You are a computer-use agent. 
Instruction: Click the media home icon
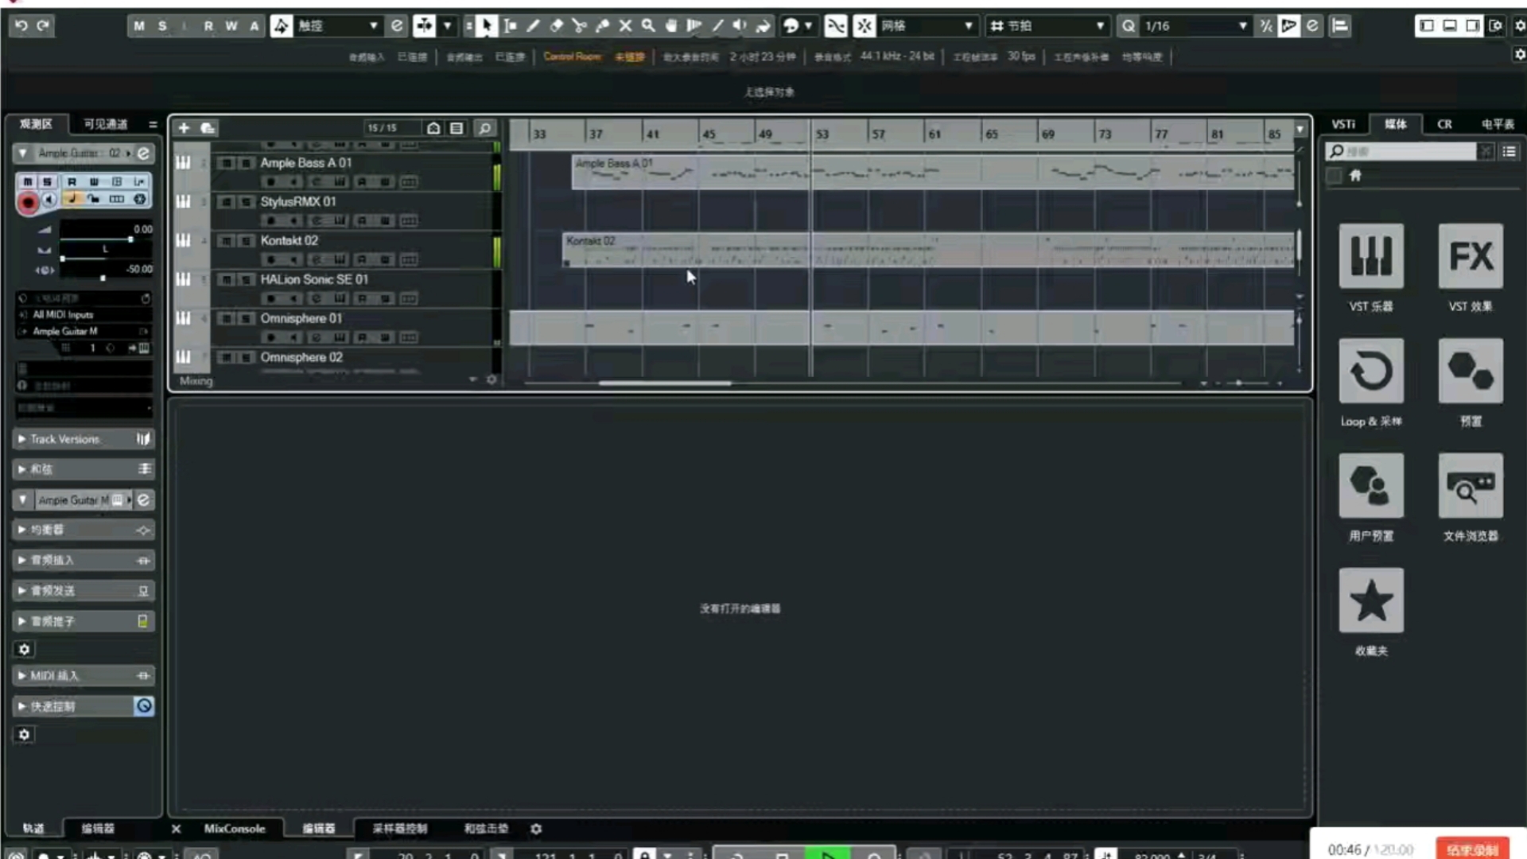point(1355,176)
